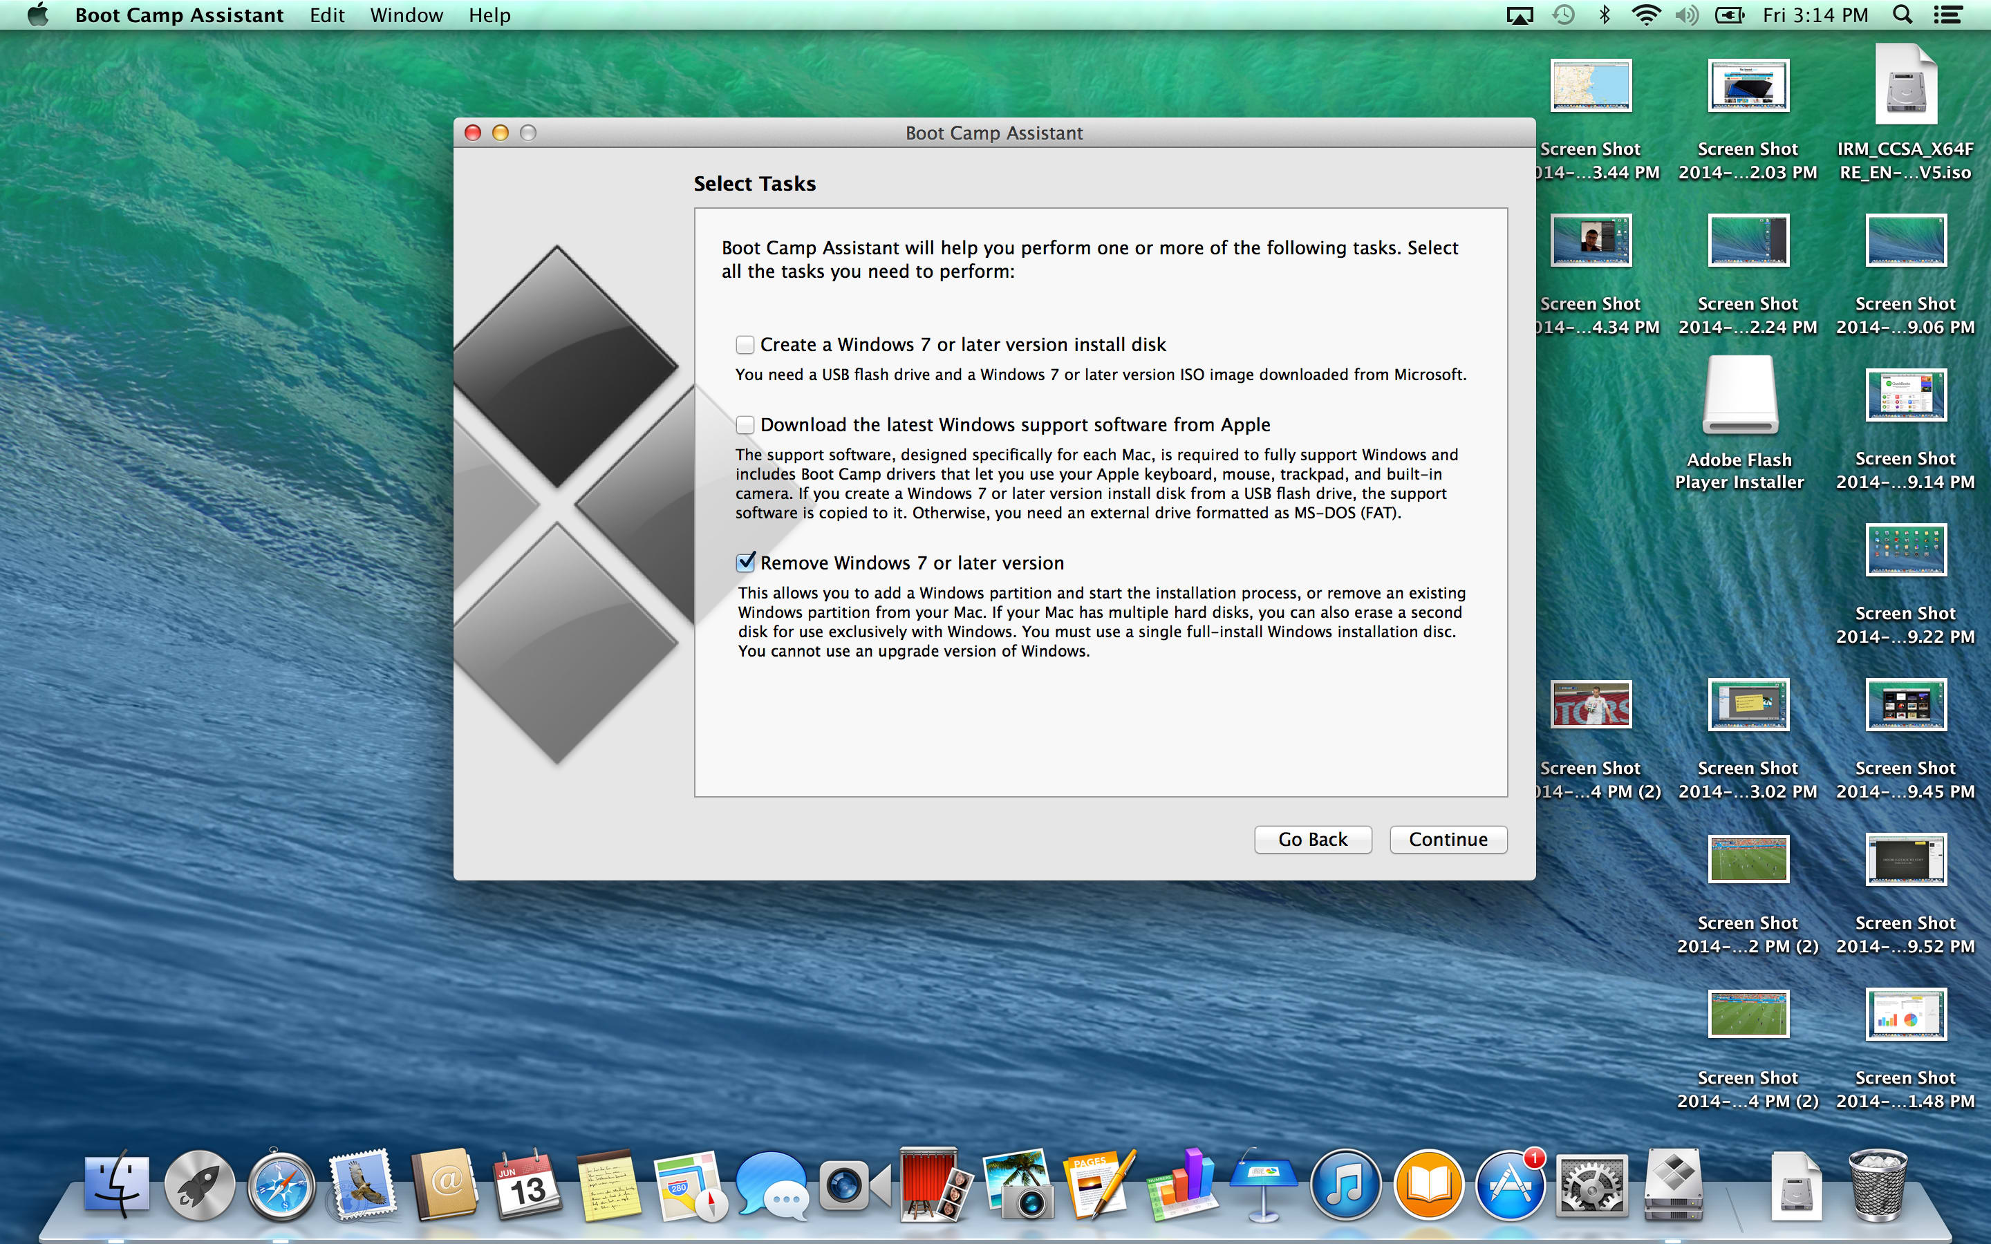This screenshot has width=1991, height=1244.
Task: Check Create a Windows 7 install disk
Action: point(745,345)
